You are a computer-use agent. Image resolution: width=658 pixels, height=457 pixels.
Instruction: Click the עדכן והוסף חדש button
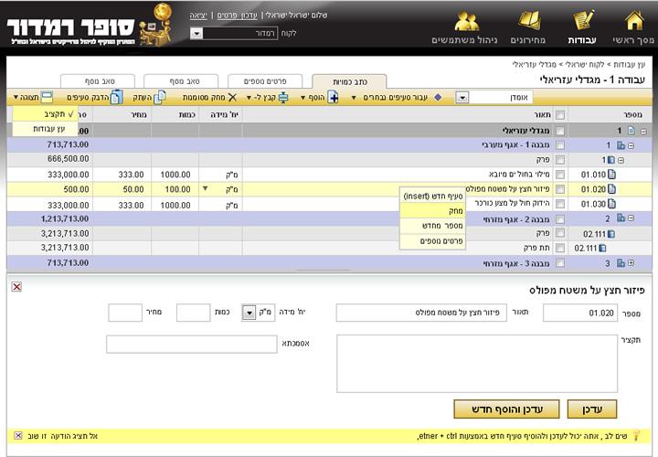click(505, 409)
